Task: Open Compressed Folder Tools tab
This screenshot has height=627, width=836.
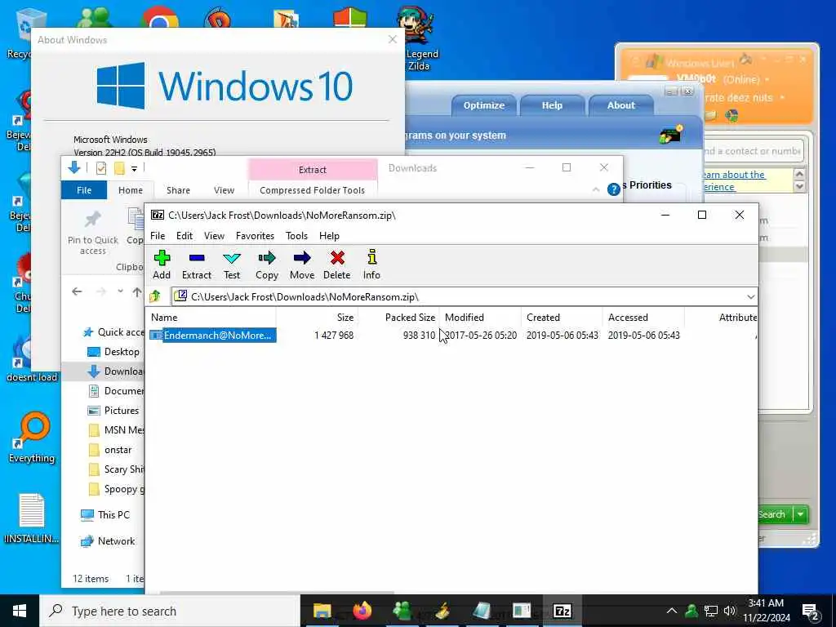Action: tap(313, 190)
